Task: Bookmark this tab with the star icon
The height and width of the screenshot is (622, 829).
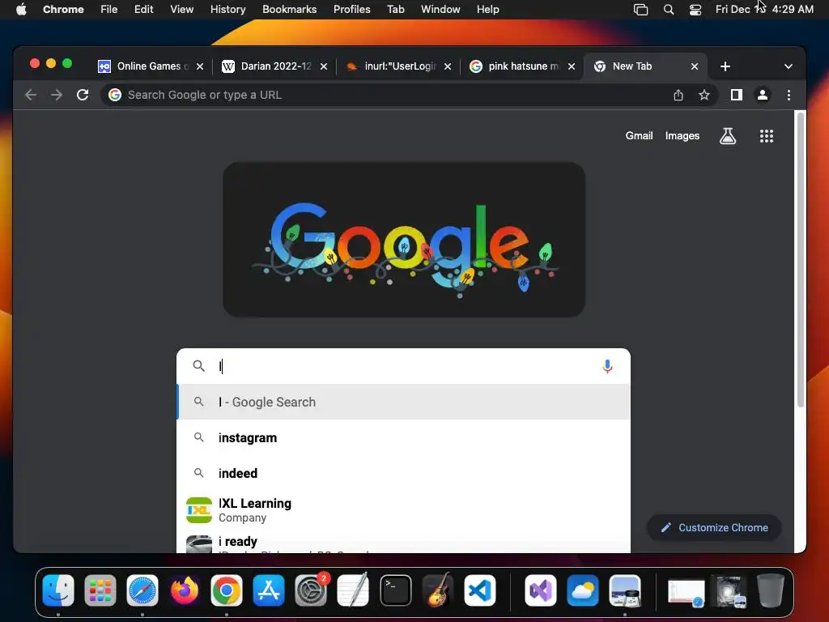Action: (x=704, y=95)
